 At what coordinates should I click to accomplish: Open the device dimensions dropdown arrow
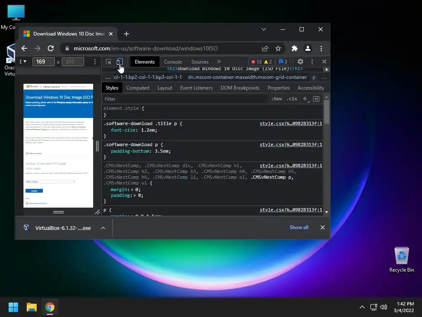click(24, 62)
